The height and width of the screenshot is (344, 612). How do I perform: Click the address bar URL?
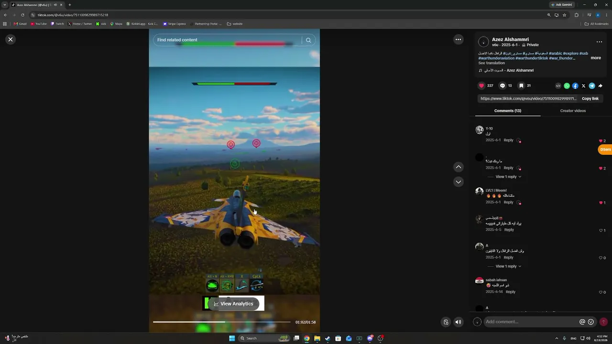[73, 15]
